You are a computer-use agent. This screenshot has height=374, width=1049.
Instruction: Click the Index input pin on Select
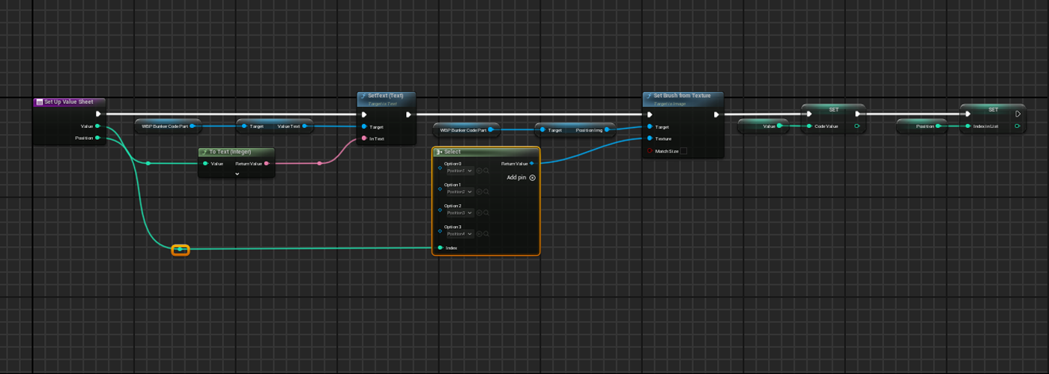(440, 248)
